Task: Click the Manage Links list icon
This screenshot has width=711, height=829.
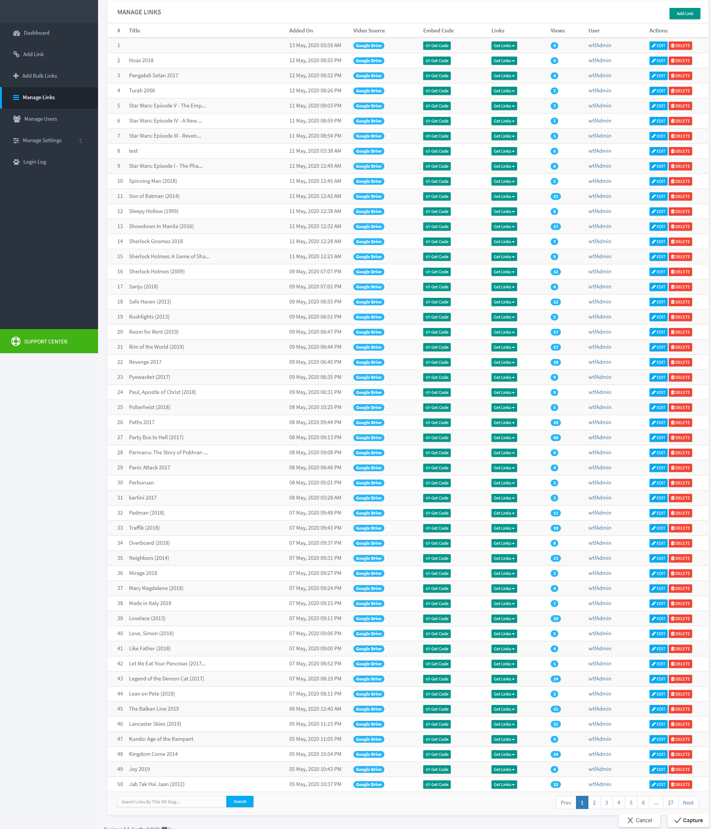Action: pyautogui.click(x=16, y=98)
